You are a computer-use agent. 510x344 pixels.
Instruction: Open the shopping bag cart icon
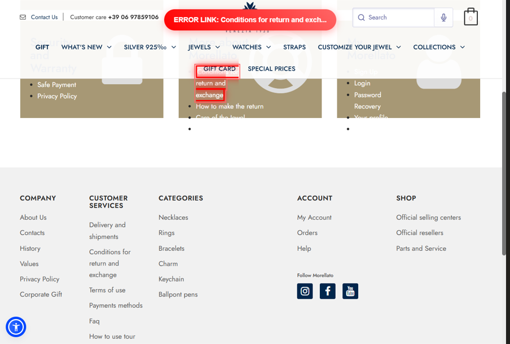tap(471, 18)
